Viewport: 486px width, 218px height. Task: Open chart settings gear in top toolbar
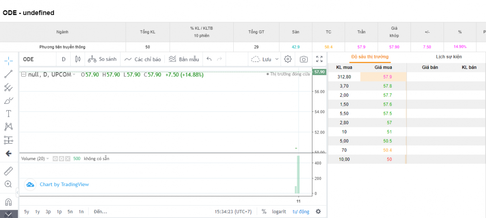pyautogui.click(x=288, y=59)
